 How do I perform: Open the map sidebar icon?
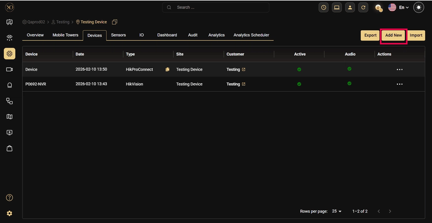pos(9,117)
